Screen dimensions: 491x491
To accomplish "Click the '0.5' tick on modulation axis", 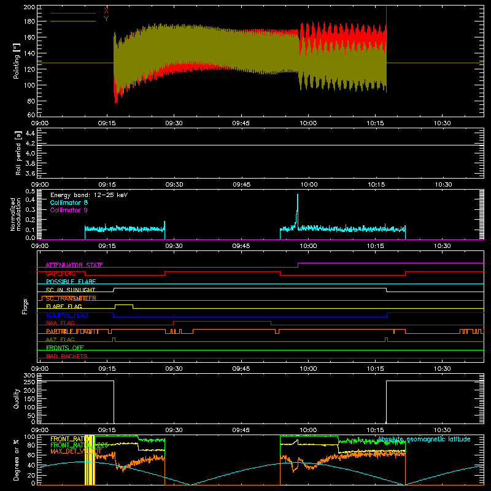I will (x=30, y=191).
